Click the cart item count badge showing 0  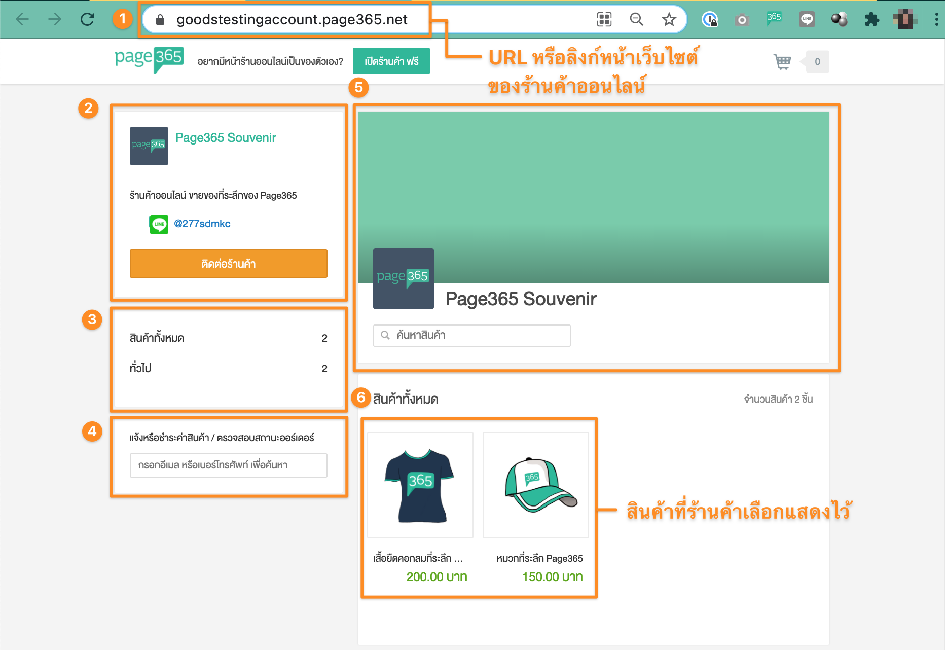click(x=817, y=62)
